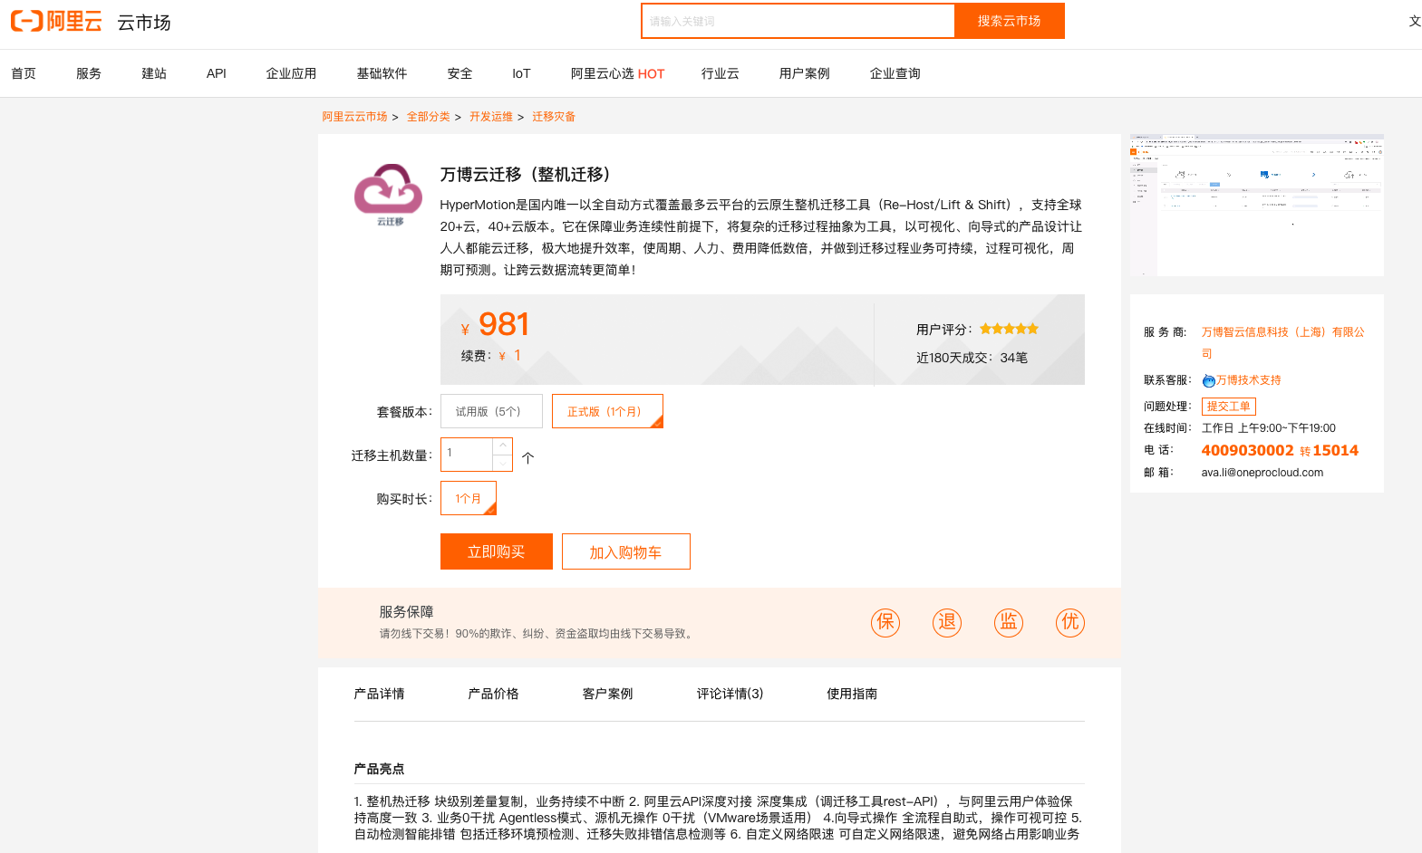The width and height of the screenshot is (1422, 853).
Task: Open the 安全 nav menu
Action: 460,73
